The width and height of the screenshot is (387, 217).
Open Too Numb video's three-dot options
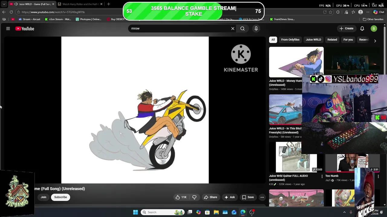378,176
